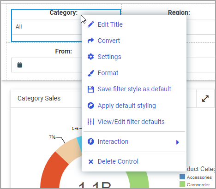216x189 pixels.
Task: Click the paintbrush icon beside Format
Action: (x=91, y=73)
